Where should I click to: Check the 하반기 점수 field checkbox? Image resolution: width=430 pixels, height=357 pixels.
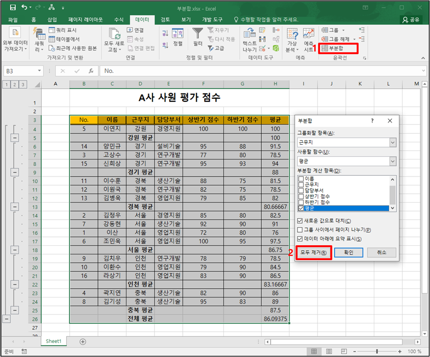[x=301, y=202]
